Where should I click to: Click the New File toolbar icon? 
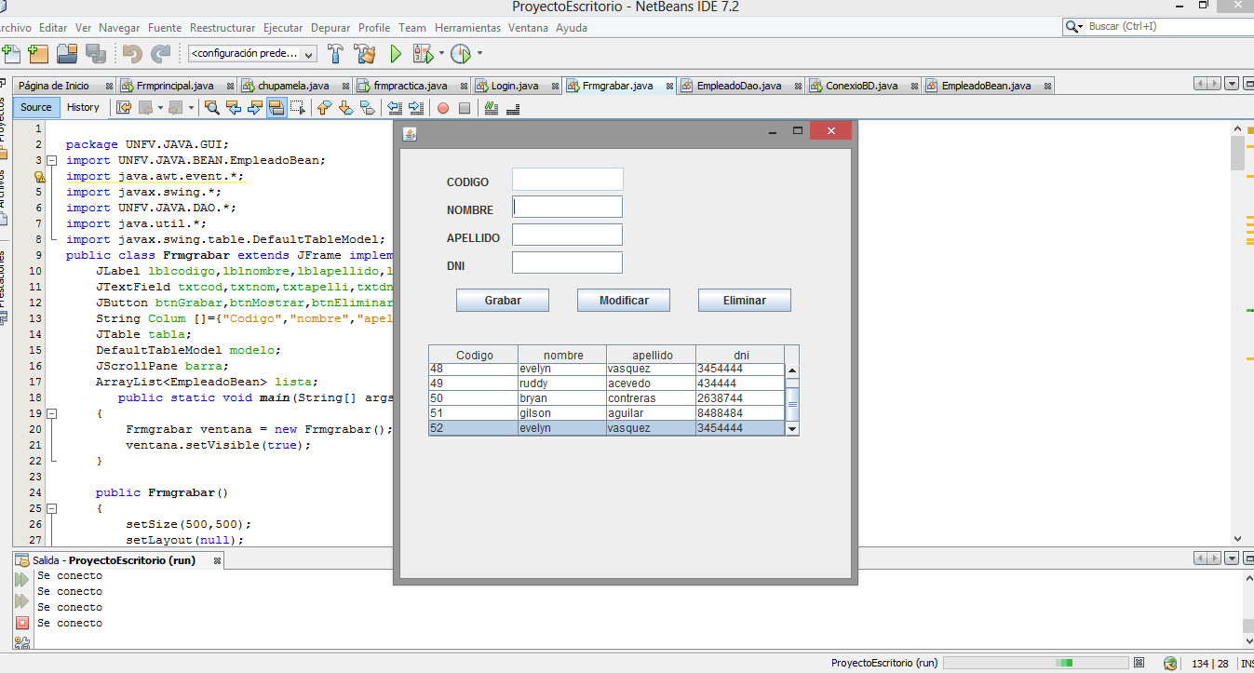click(10, 53)
